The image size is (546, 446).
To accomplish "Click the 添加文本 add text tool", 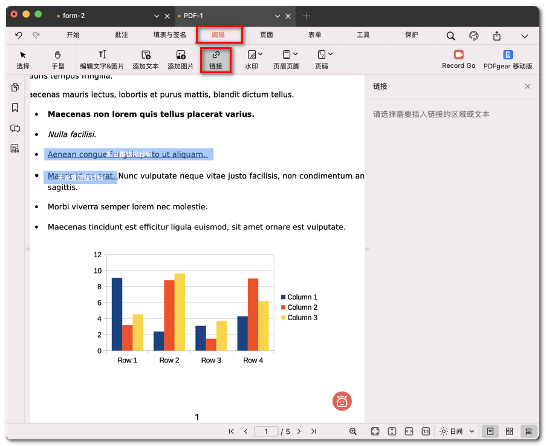I will click(145, 59).
